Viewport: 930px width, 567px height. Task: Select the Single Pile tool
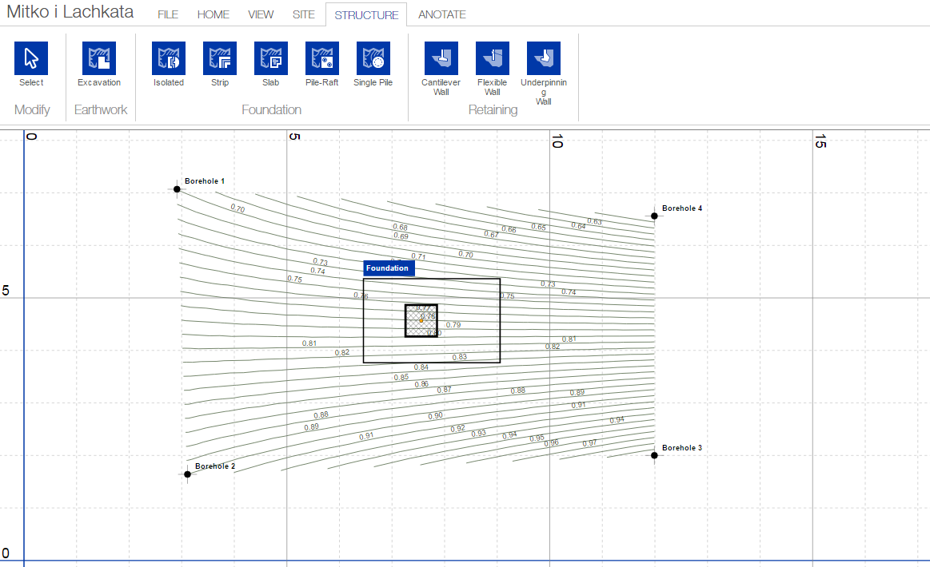click(373, 58)
